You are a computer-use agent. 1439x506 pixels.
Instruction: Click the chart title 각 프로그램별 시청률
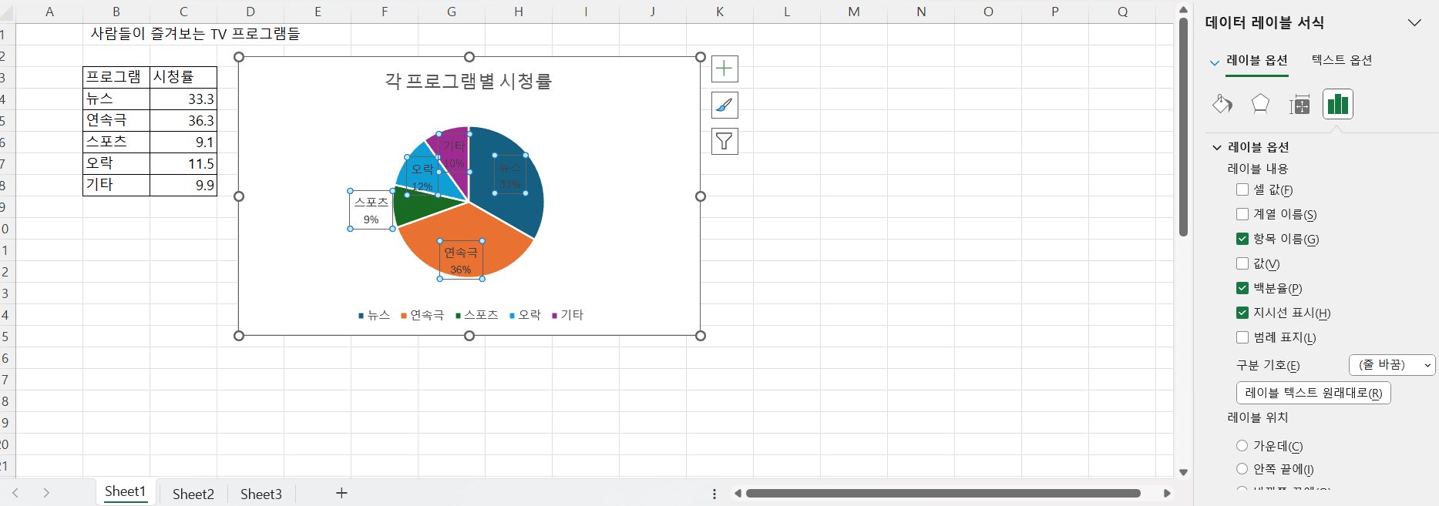tap(468, 82)
